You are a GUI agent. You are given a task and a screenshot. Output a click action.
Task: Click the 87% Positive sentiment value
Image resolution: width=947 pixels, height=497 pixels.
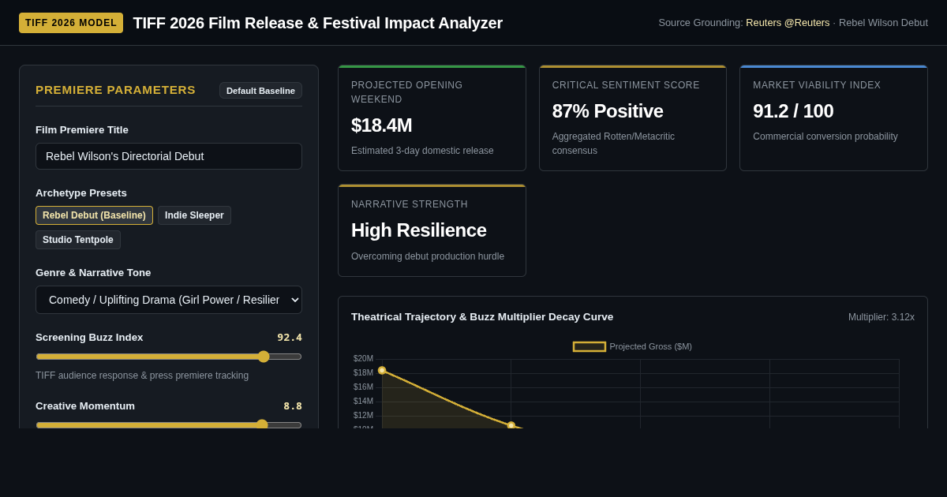click(608, 111)
